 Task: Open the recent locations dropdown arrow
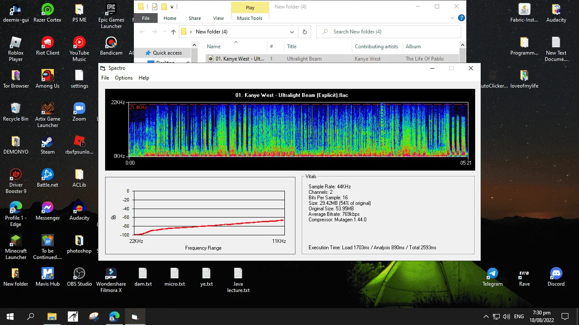click(164, 32)
